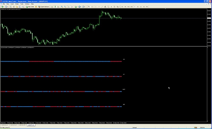The image size is (212, 129).
Task: Open the Templates dropdown
Action: (84, 7)
